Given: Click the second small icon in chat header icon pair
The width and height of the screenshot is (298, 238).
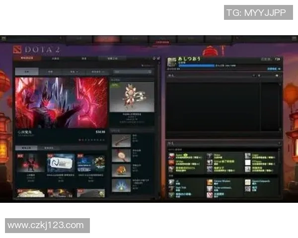Looking at the screenshot, I should pos(259,75).
